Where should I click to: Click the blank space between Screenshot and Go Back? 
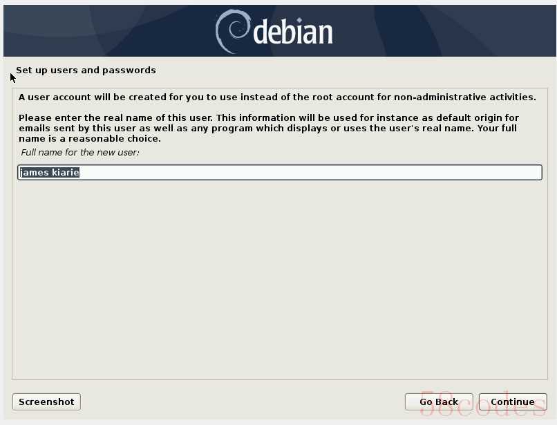pyautogui.click(x=243, y=402)
